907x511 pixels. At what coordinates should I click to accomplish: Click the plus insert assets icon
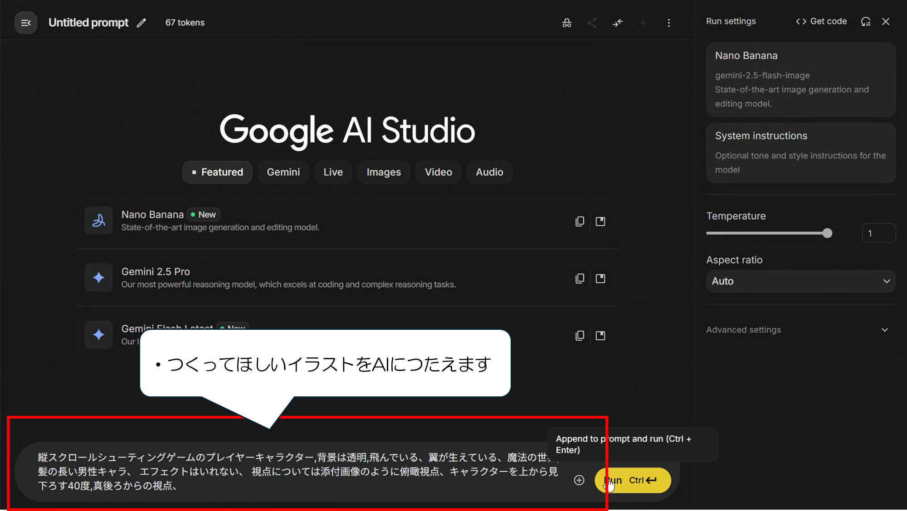579,480
